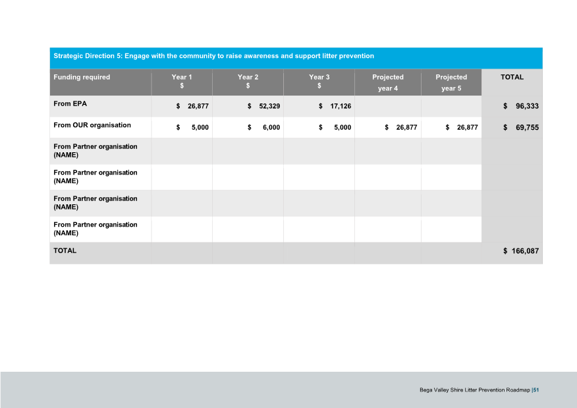Select the Year 2 column header
The width and height of the screenshot is (577, 408).
click(248, 81)
